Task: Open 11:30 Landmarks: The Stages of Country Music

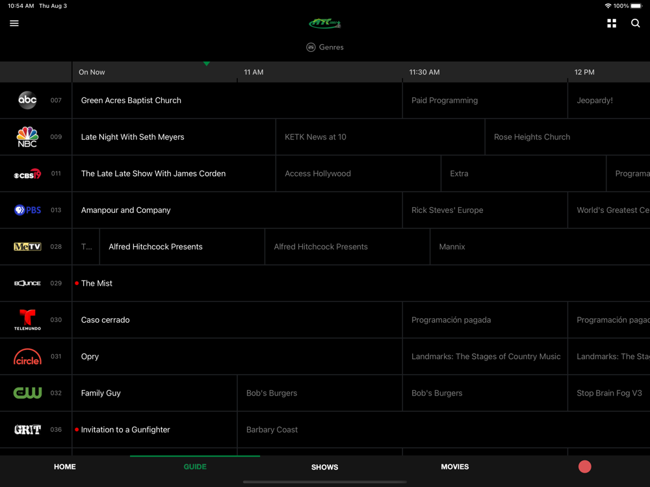Action: click(485, 356)
